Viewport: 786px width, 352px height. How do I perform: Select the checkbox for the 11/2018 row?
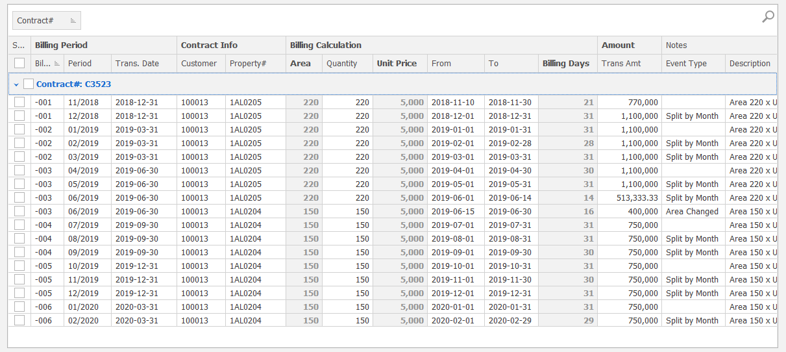tap(19, 102)
